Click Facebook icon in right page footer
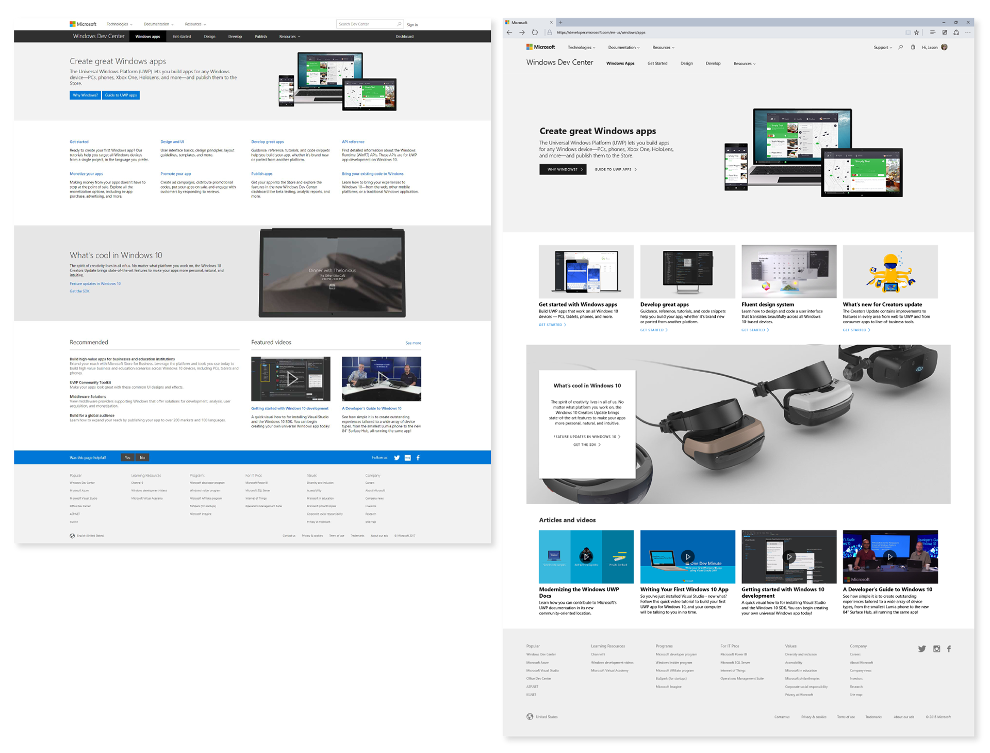Image resolution: width=990 pixels, height=753 pixels. [x=949, y=649]
